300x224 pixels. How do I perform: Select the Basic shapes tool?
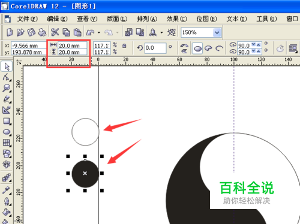point(7,154)
